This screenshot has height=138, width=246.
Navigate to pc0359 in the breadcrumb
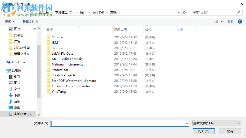click(98, 12)
